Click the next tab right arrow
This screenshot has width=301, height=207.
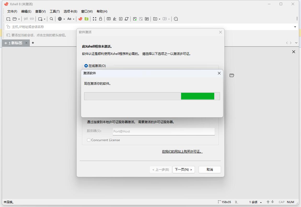(x=291, y=43)
